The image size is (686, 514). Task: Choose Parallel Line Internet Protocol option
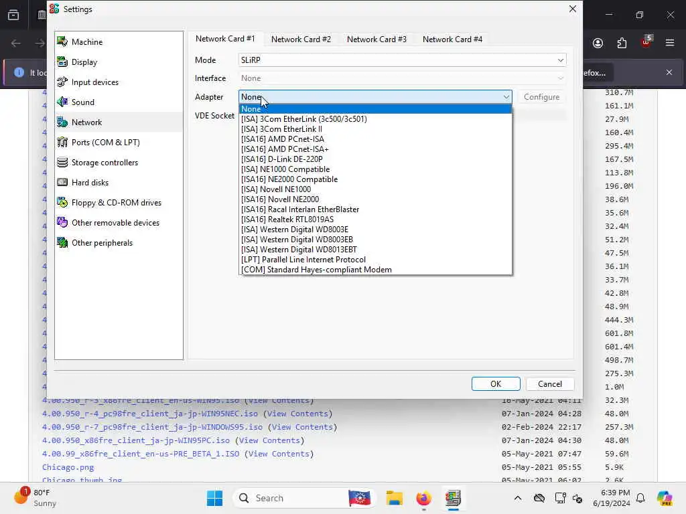tap(375, 260)
